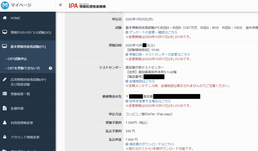
Task: Click 住所を変更する場合はこちら link
Action: (150, 101)
